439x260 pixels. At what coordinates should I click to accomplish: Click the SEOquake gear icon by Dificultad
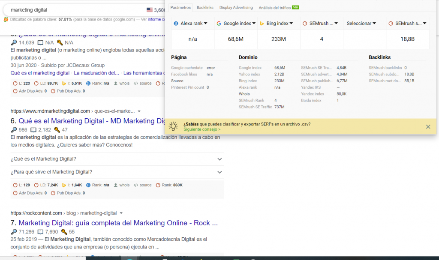coord(6,20)
